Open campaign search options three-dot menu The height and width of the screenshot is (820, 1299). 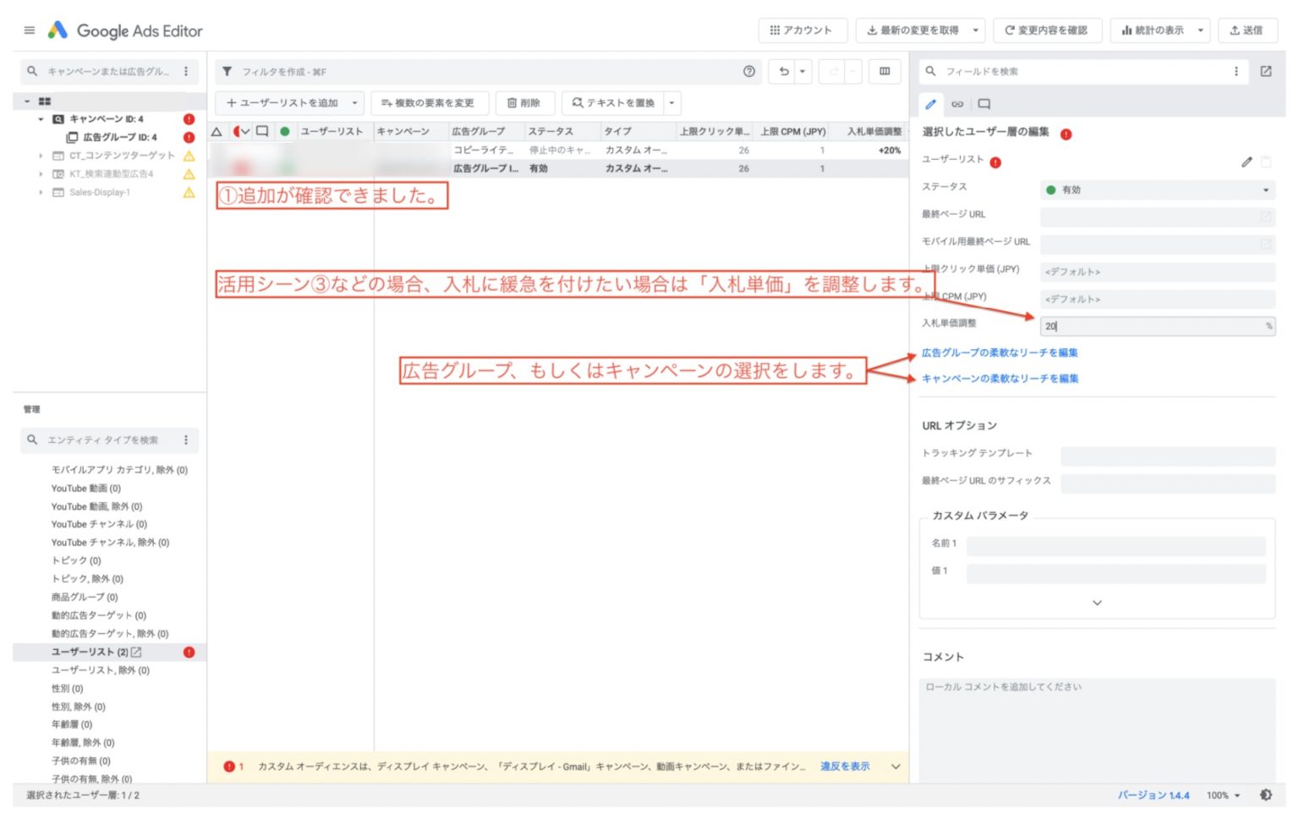click(186, 72)
